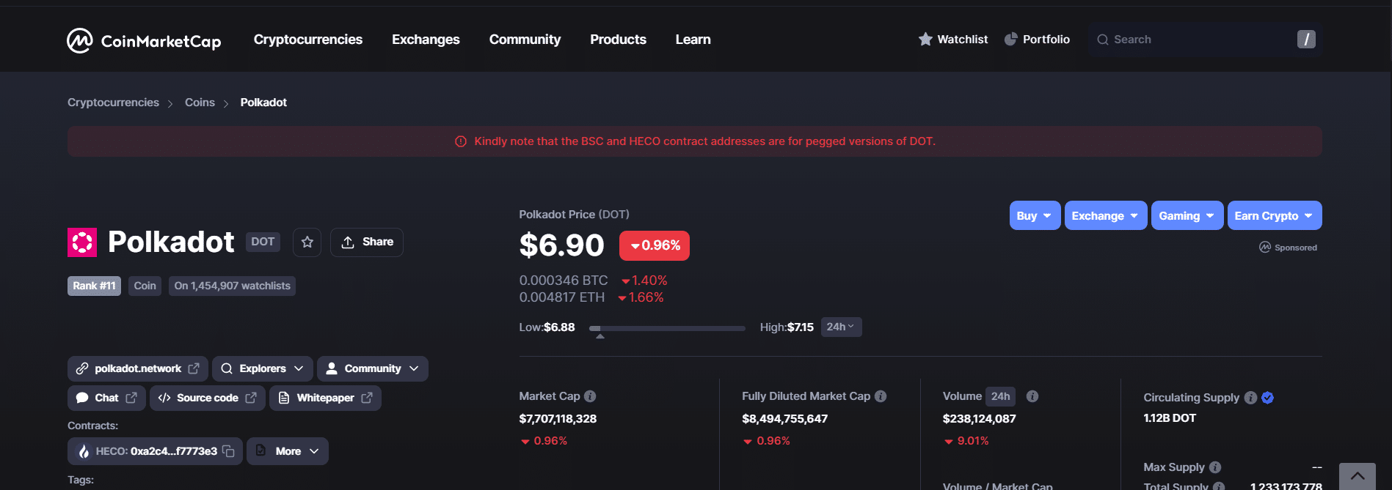Viewport: 1392px width, 490px height.
Task: Add Polkadot to watchlist via star icon
Action: [307, 242]
